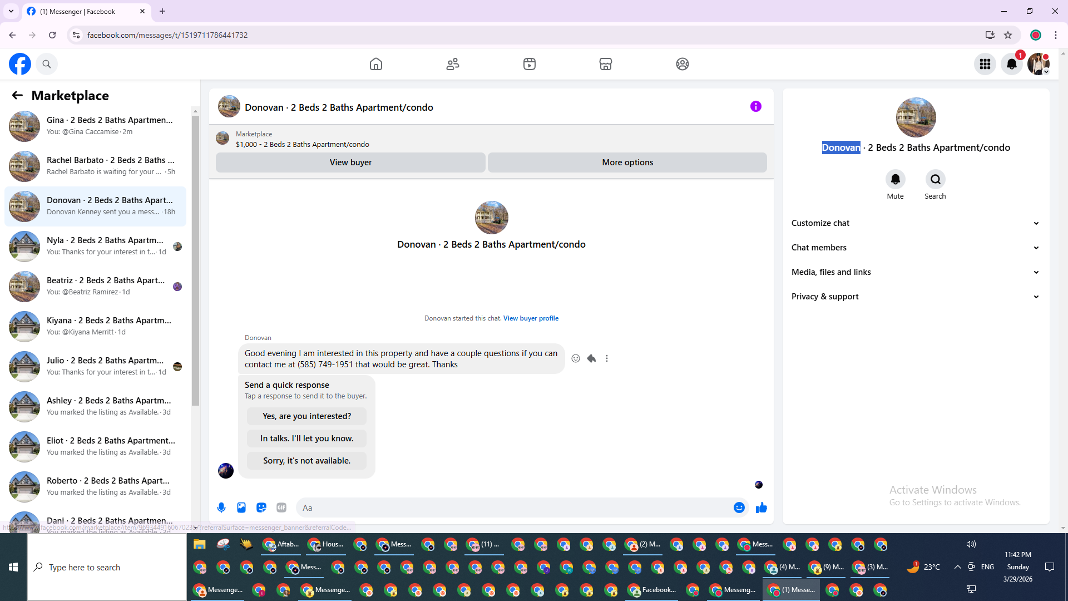
Task: Mute the Donovan conversation
Action: point(896,179)
